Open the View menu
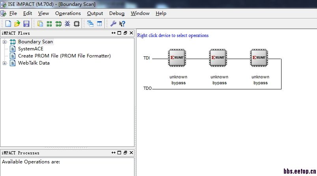 click(x=43, y=13)
